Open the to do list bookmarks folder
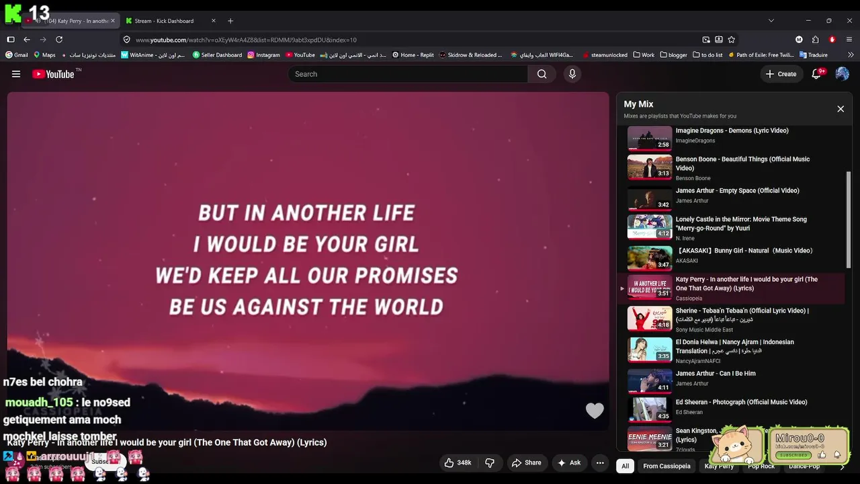 tap(708, 55)
